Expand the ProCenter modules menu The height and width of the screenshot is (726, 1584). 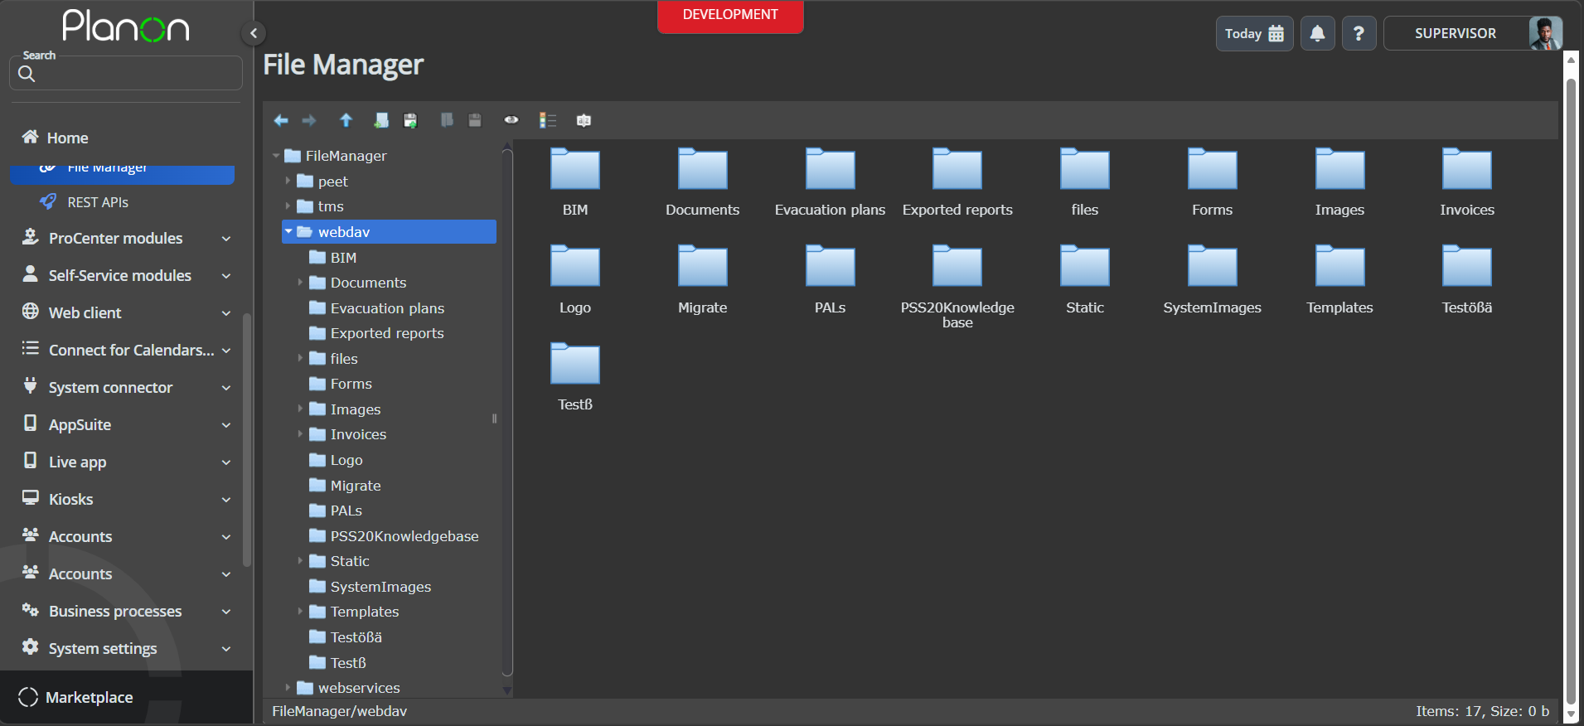click(126, 239)
